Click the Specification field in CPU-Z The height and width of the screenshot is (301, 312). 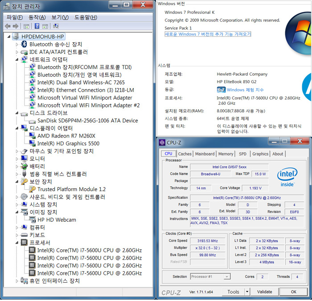(247, 198)
